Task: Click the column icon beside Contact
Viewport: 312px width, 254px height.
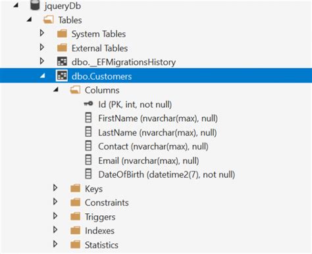Action: [x=88, y=146]
